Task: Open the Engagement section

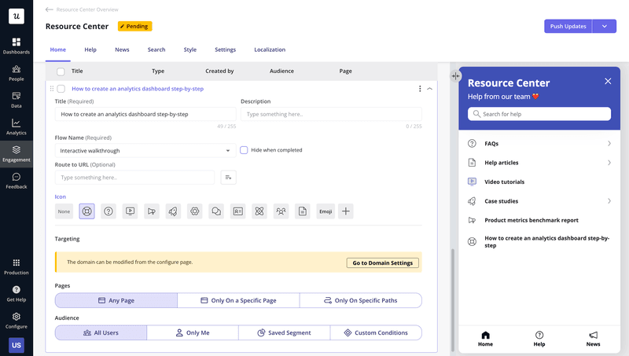Action: point(16,154)
